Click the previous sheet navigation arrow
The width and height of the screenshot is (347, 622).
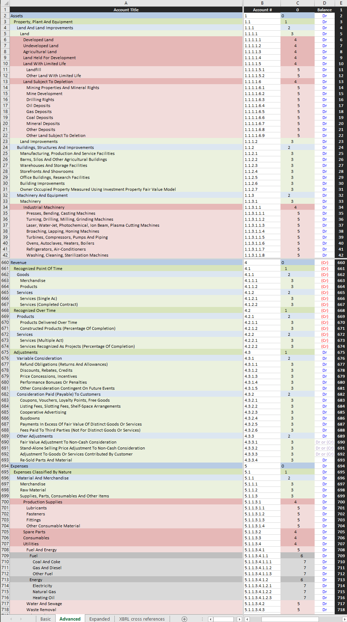(11, 619)
